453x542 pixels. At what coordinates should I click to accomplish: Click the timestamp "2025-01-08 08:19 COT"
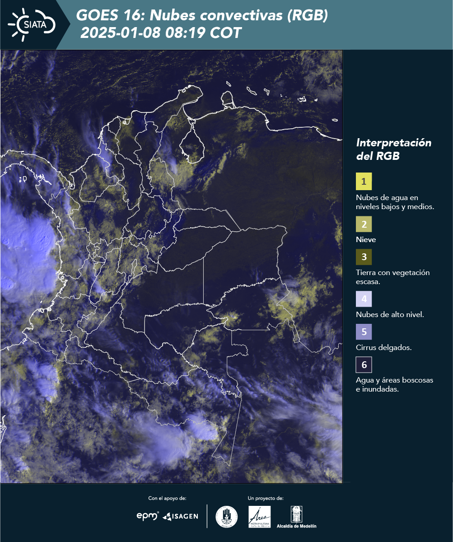tap(161, 33)
